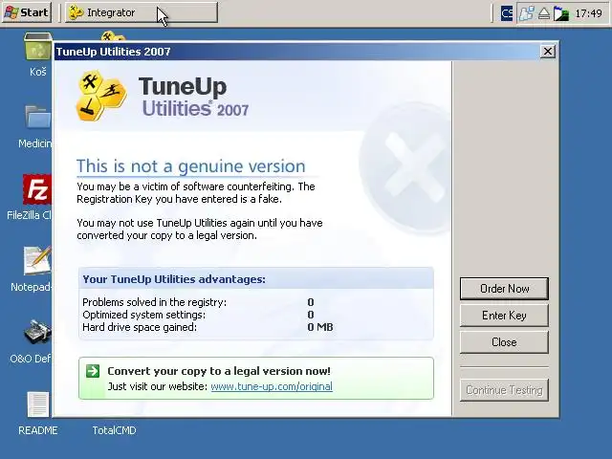Click the network computers tray icon
Image resolution: width=612 pixels, height=459 pixels.
pos(526,13)
